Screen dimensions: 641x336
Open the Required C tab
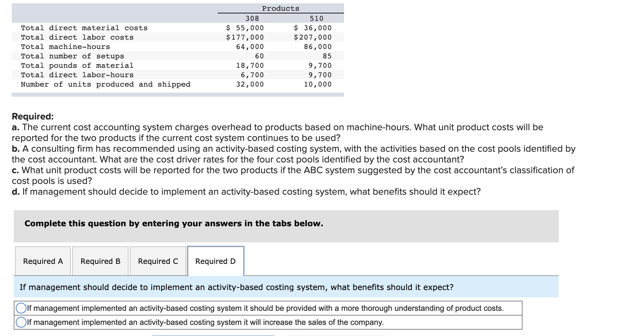tap(157, 261)
